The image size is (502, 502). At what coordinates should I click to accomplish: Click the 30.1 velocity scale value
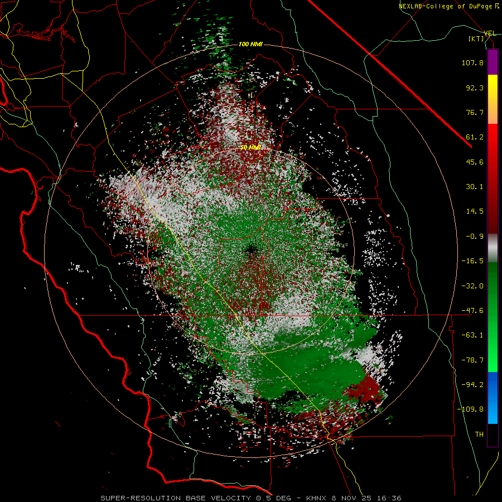tap(475, 187)
